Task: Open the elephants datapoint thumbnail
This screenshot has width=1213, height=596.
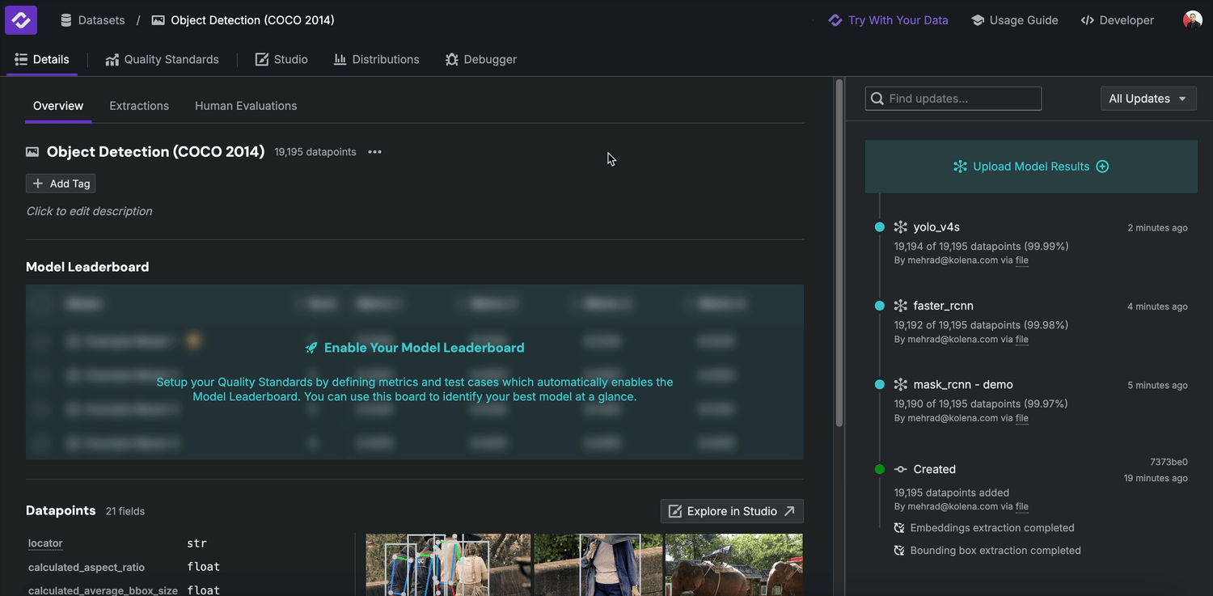Action: [733, 564]
